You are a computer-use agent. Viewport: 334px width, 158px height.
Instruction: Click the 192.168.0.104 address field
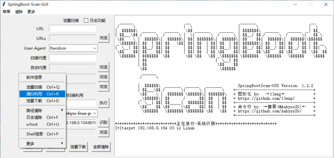[81, 122]
